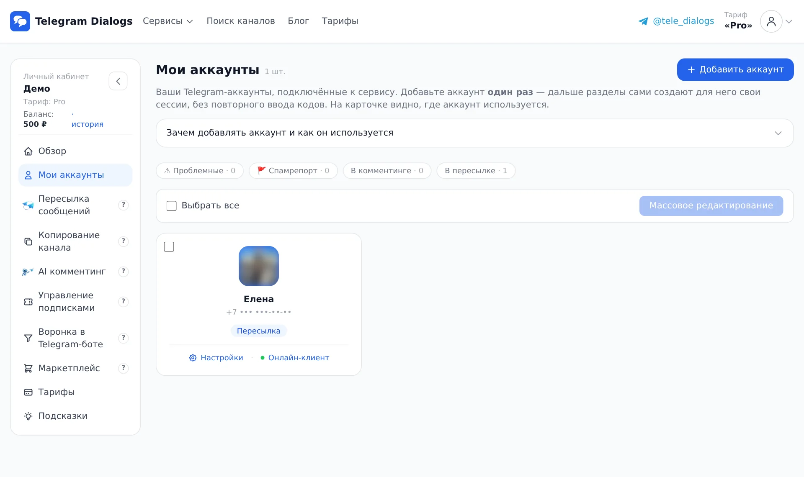Click the gear icon beside Настройки

[x=193, y=358]
